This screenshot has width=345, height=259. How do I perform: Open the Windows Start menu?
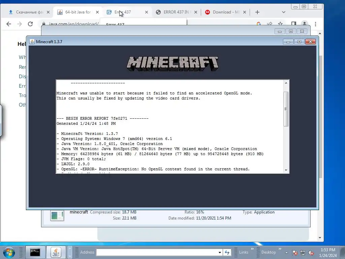(x=9, y=252)
